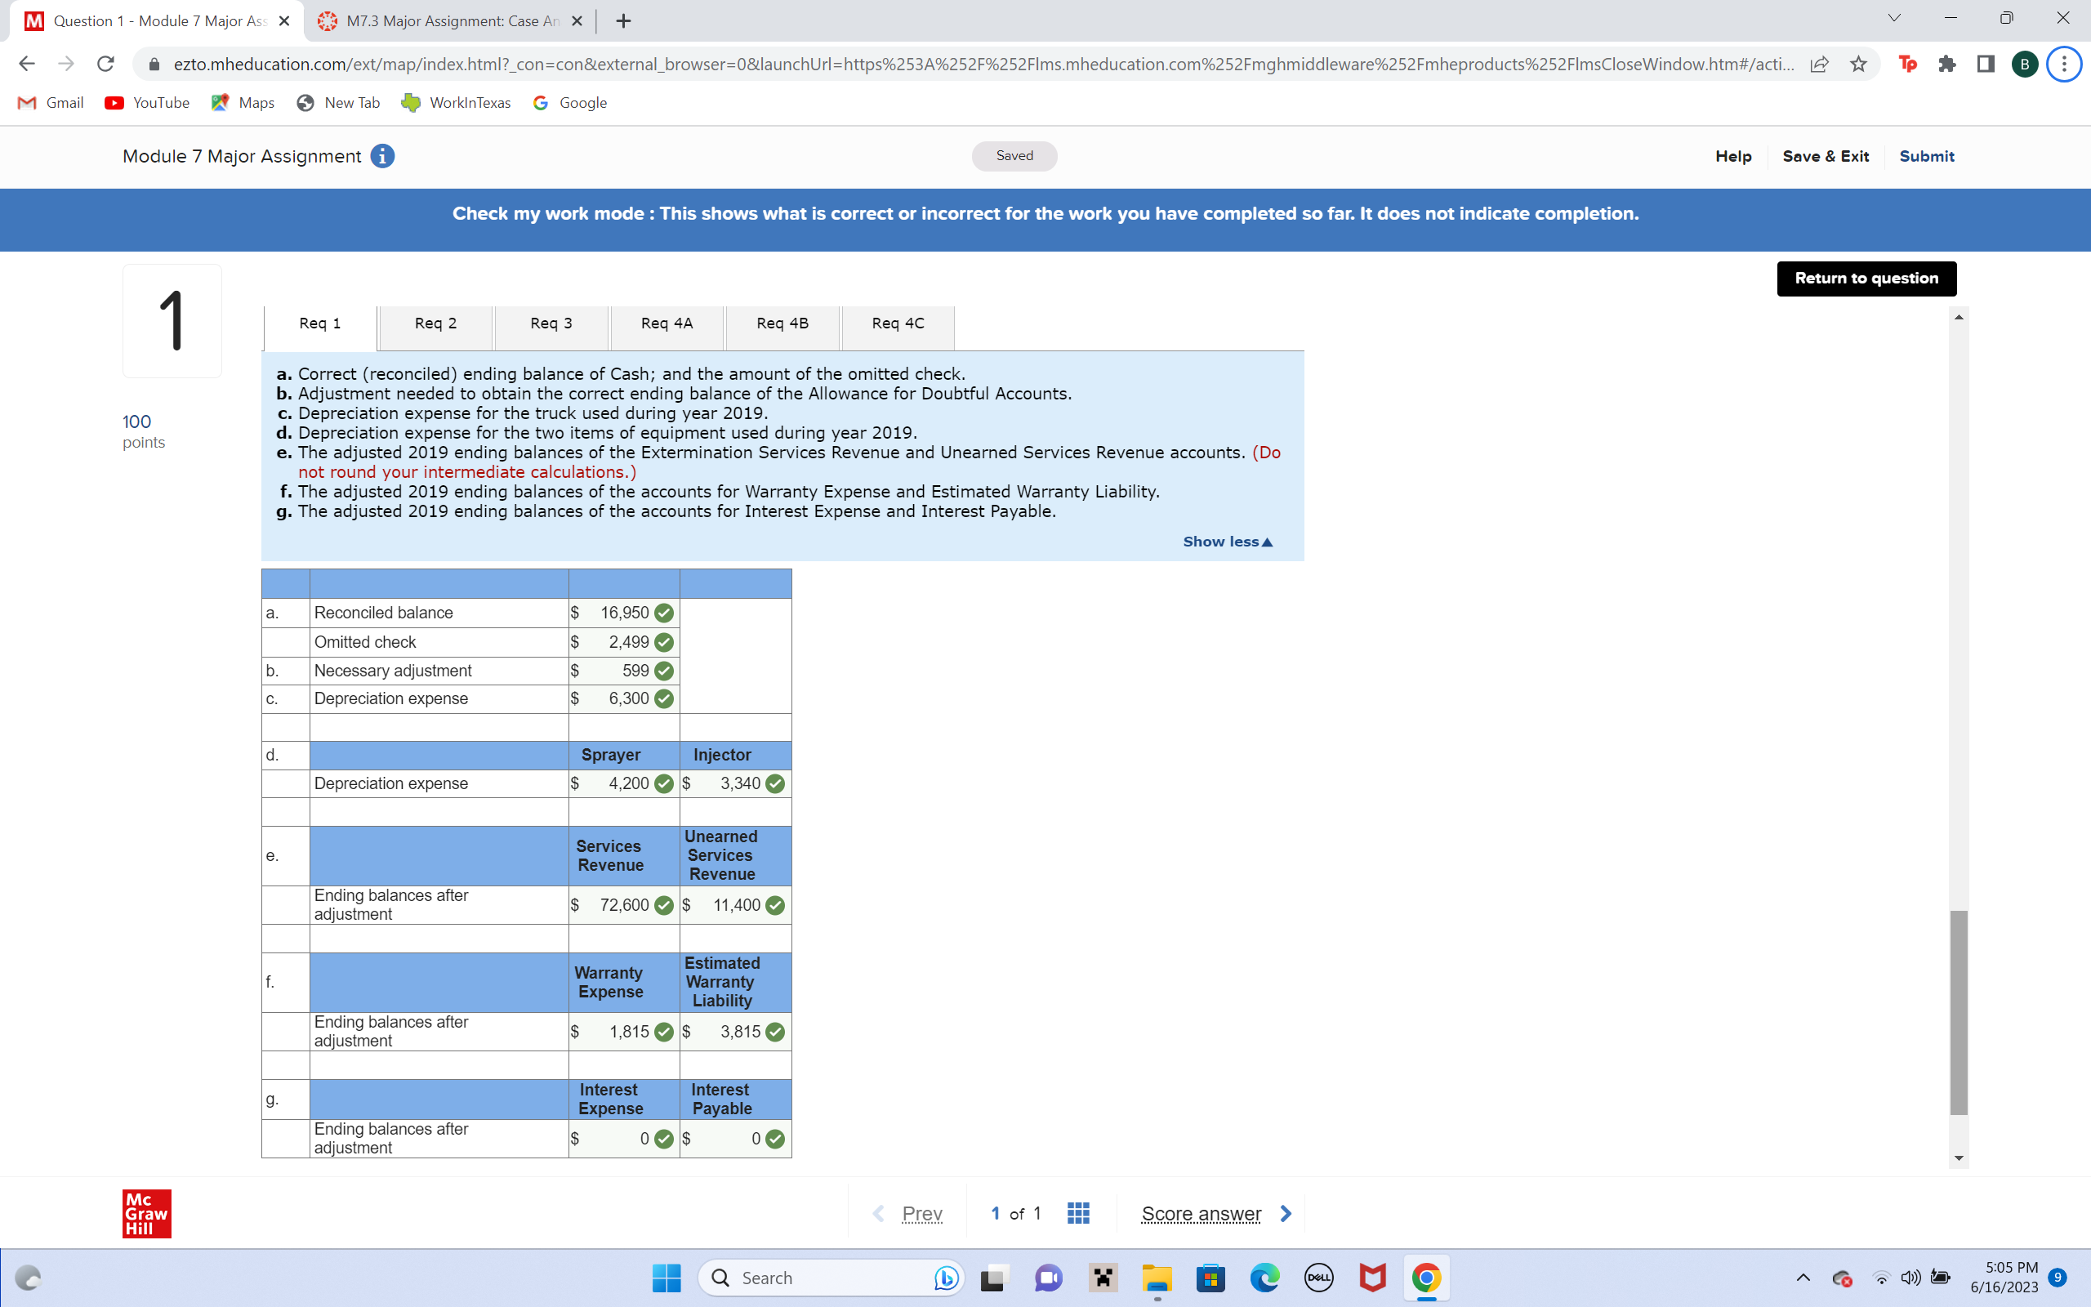
Task: Go back with the browser back arrow
Action: 27,64
